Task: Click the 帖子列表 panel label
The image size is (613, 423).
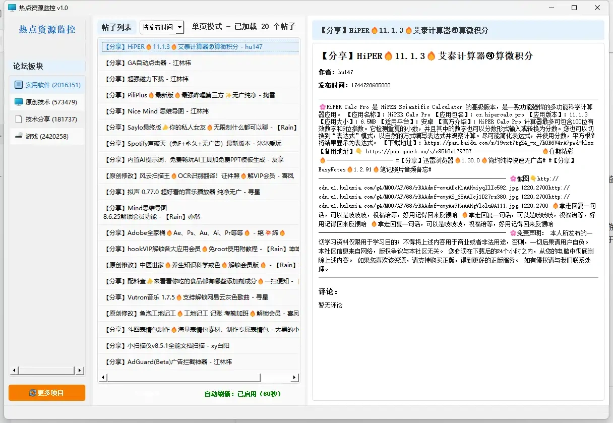Action: 117,28
